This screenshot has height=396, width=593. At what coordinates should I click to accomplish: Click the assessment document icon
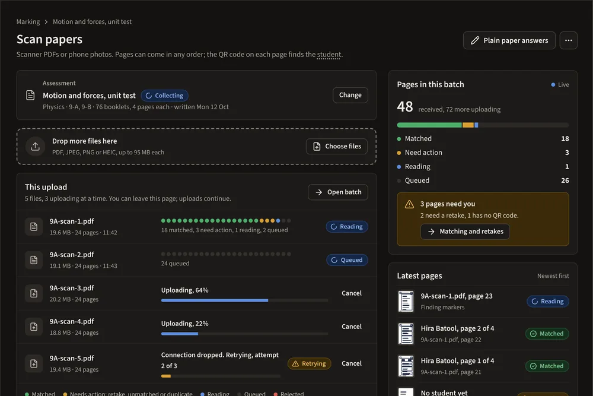pyautogui.click(x=30, y=95)
